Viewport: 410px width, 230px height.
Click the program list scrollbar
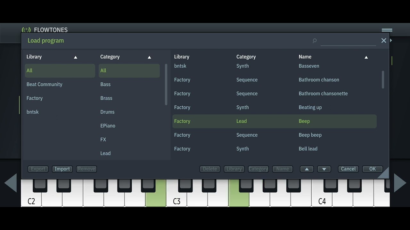click(x=383, y=80)
